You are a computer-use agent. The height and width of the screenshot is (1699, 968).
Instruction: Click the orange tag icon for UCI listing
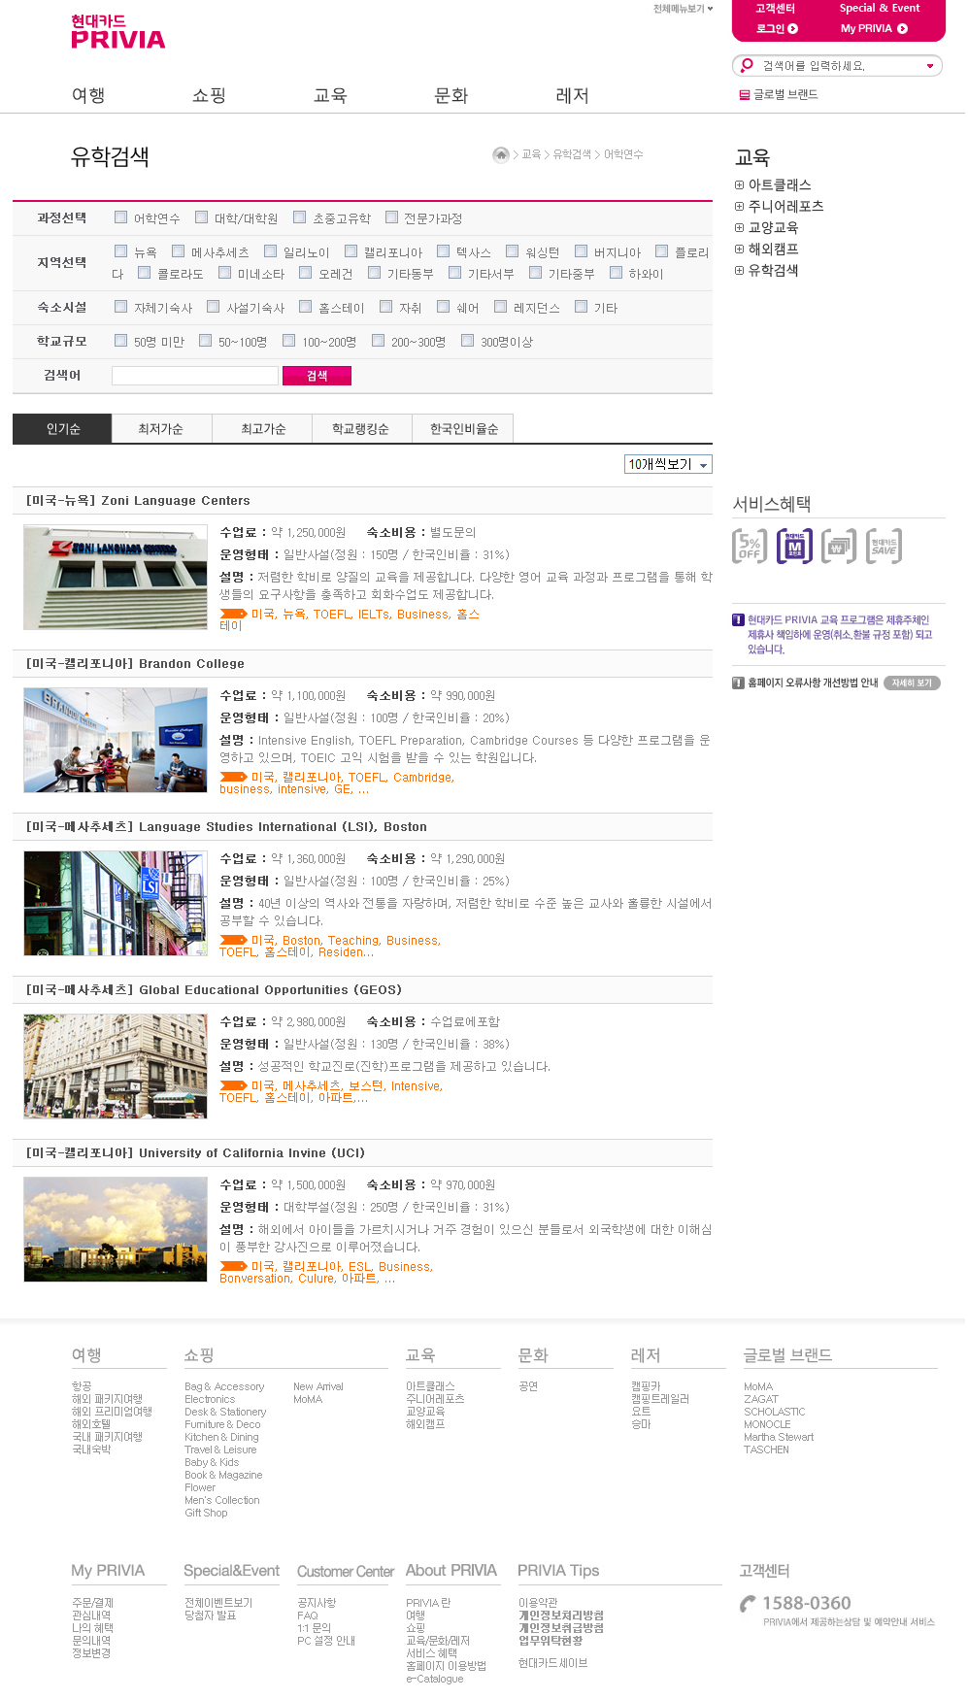point(233,1266)
